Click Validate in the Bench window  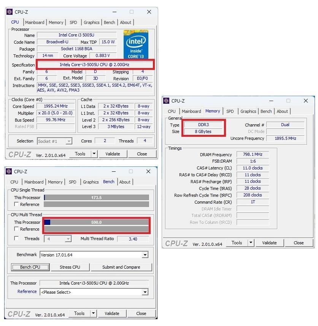pyautogui.click(x=112, y=313)
